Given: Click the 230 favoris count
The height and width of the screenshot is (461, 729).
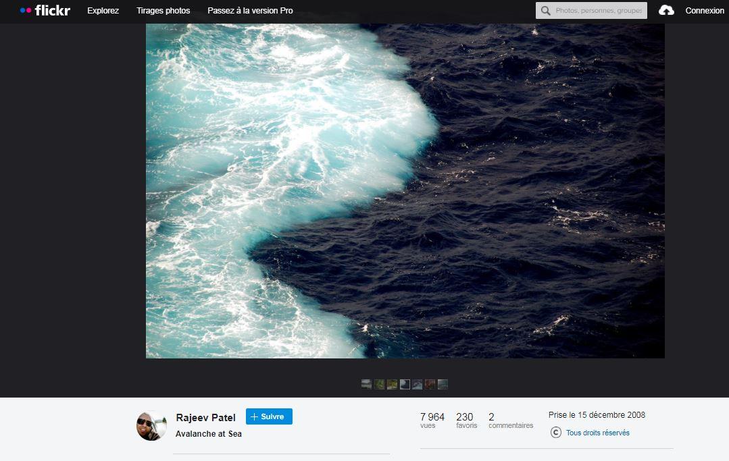Looking at the screenshot, I should (466, 420).
